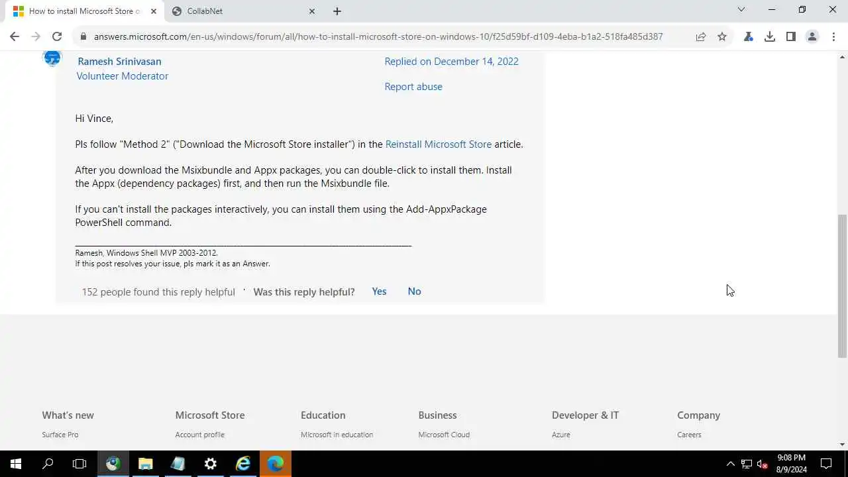The height and width of the screenshot is (477, 848).
Task: Click the Volunteer Moderator label
Action: point(122,76)
